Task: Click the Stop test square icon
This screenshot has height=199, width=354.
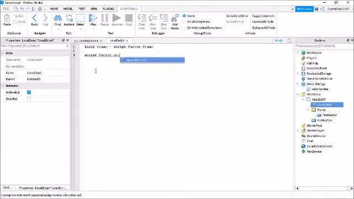Action: pyautogui.click(x=129, y=18)
